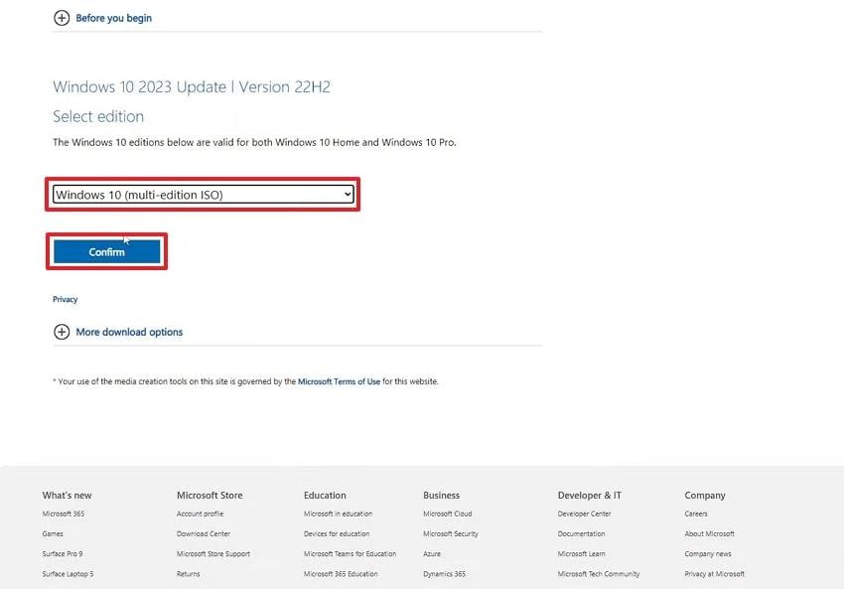
Task: Go to Surface Pro 9 footer link
Action: click(x=63, y=553)
